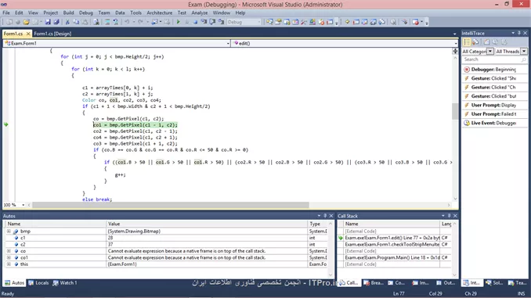Image resolution: width=531 pixels, height=298 pixels.
Task: Click the Copy toolbar icon
Action: pyautogui.click(x=76, y=22)
